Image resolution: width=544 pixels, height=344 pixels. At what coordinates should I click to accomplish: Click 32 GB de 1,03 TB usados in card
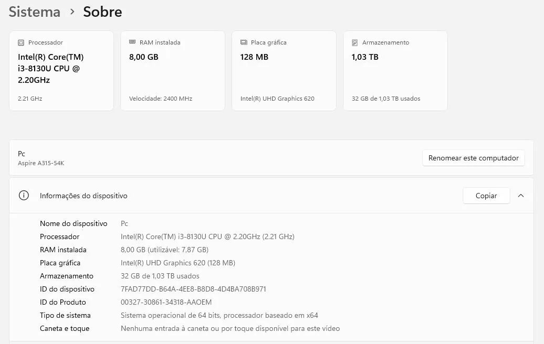386,99
